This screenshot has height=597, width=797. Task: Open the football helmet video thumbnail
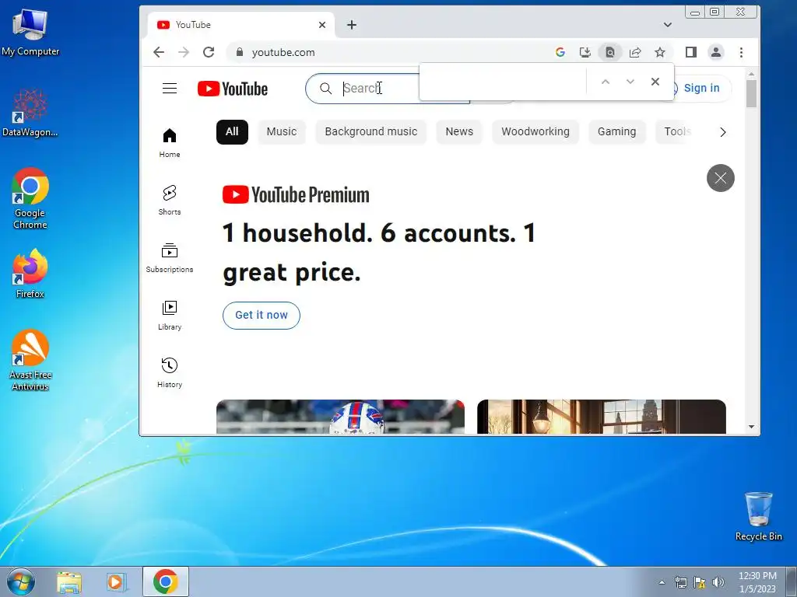(340, 417)
